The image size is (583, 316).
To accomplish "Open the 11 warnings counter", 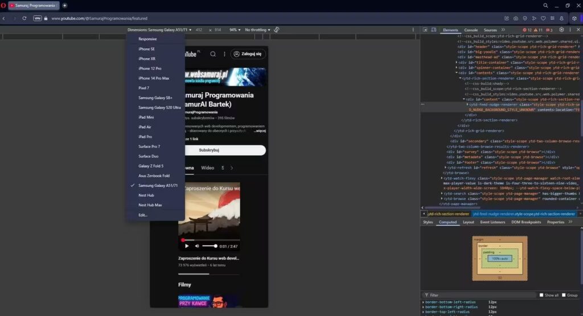I will click(539, 30).
